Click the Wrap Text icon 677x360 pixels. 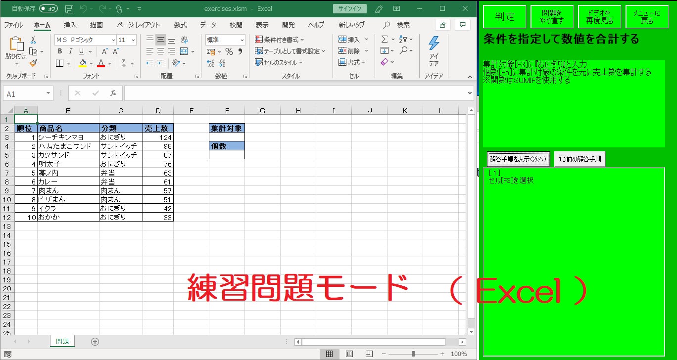click(x=185, y=40)
